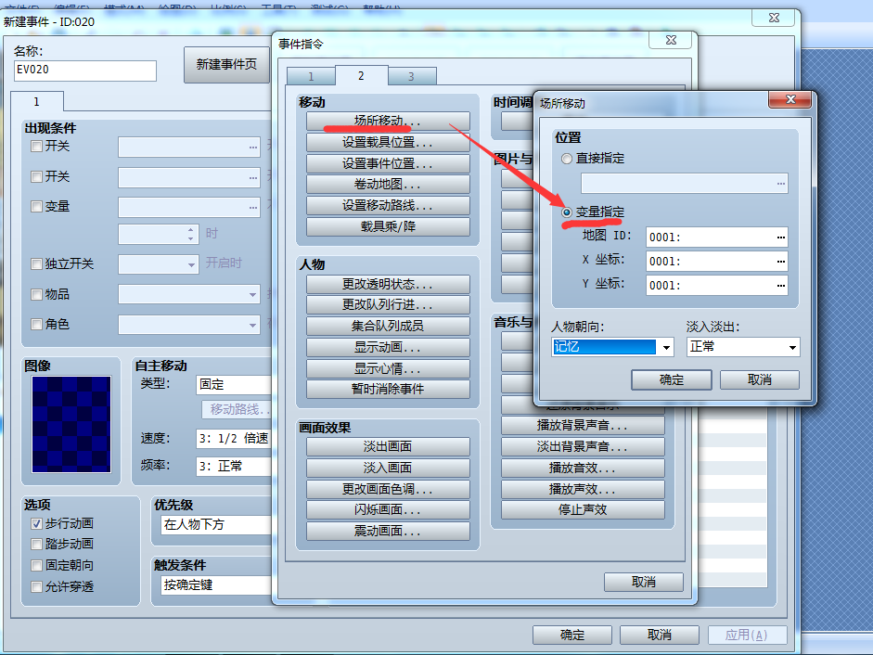The image size is (873, 655).
Task: Click the 直接指定 location field
Action: 685,184
